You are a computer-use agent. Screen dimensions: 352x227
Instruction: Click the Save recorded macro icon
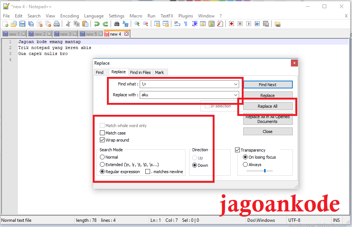point(266,24)
